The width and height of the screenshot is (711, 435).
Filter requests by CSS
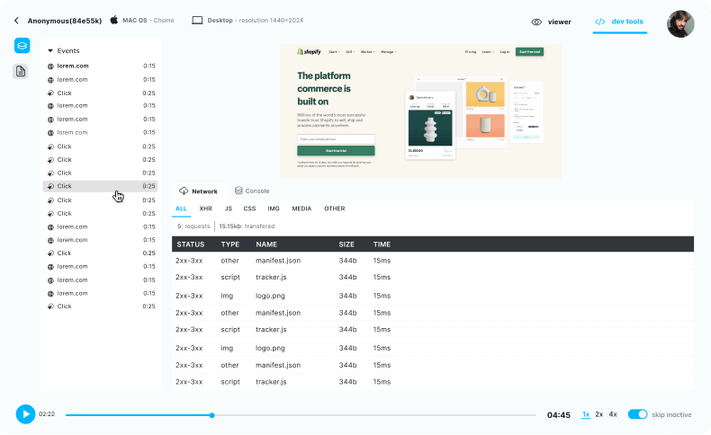click(x=249, y=209)
